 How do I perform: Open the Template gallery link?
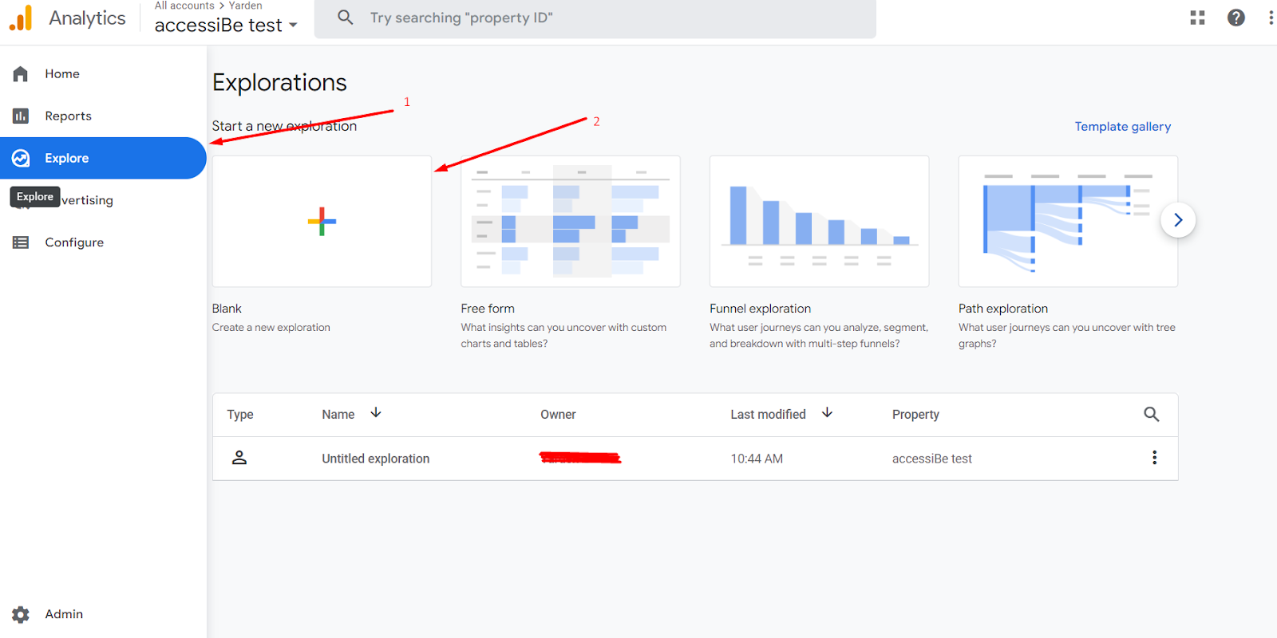[x=1122, y=127]
